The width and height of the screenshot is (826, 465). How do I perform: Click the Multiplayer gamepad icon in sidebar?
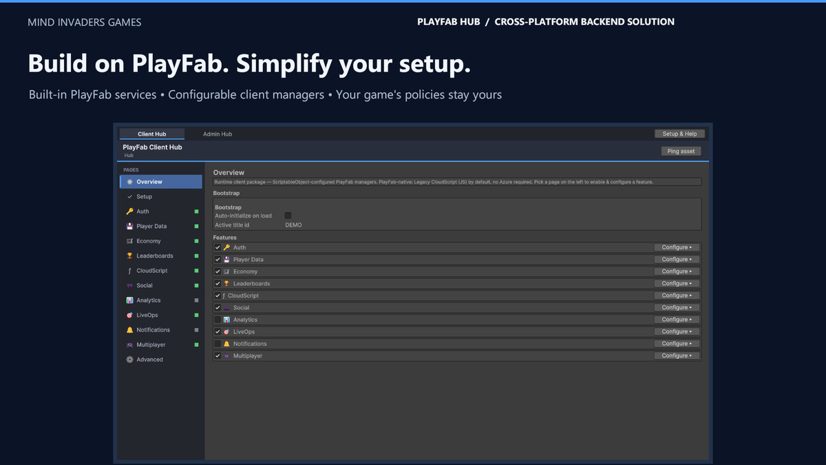click(x=130, y=344)
